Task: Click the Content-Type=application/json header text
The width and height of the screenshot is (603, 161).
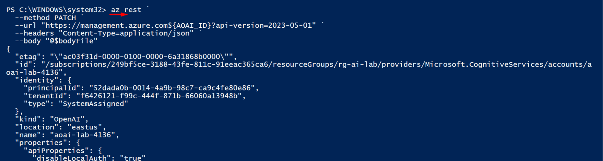Action: tap(126, 33)
